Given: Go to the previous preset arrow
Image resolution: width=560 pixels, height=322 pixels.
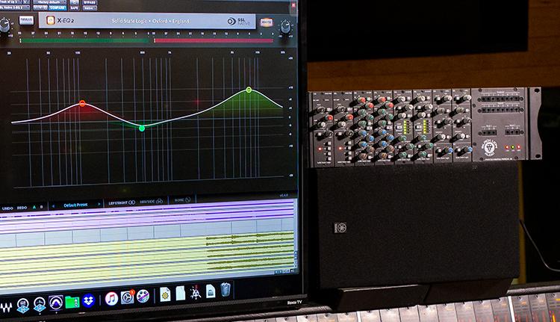Looking at the screenshot, I should pyautogui.click(x=53, y=206).
